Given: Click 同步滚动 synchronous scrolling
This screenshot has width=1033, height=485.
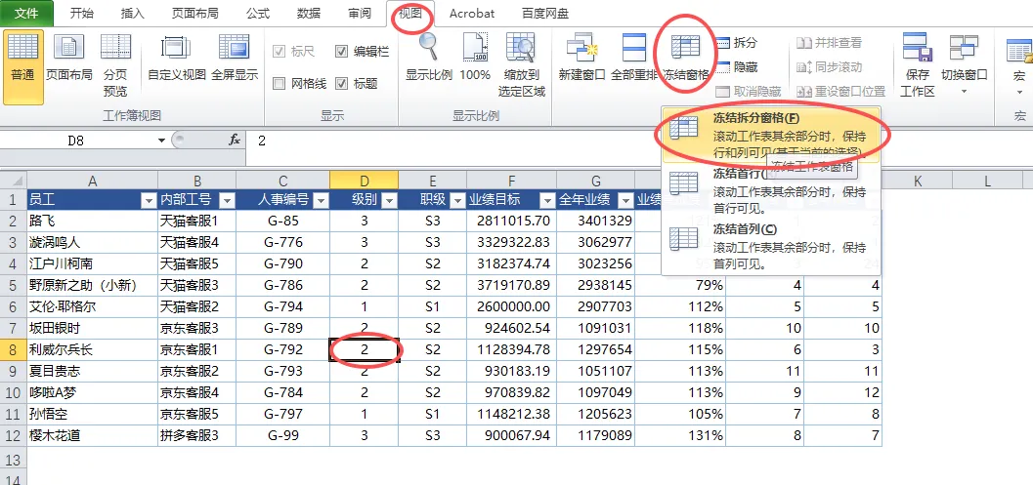Looking at the screenshot, I should tap(829, 67).
